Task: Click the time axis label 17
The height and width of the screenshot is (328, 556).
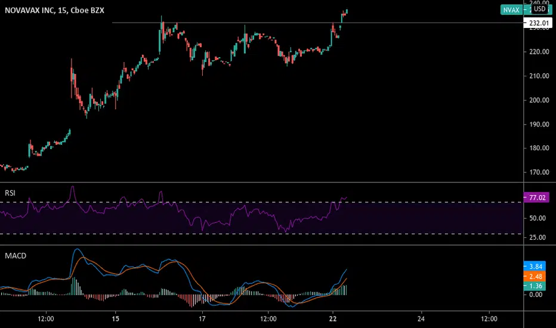Action: 202,319
